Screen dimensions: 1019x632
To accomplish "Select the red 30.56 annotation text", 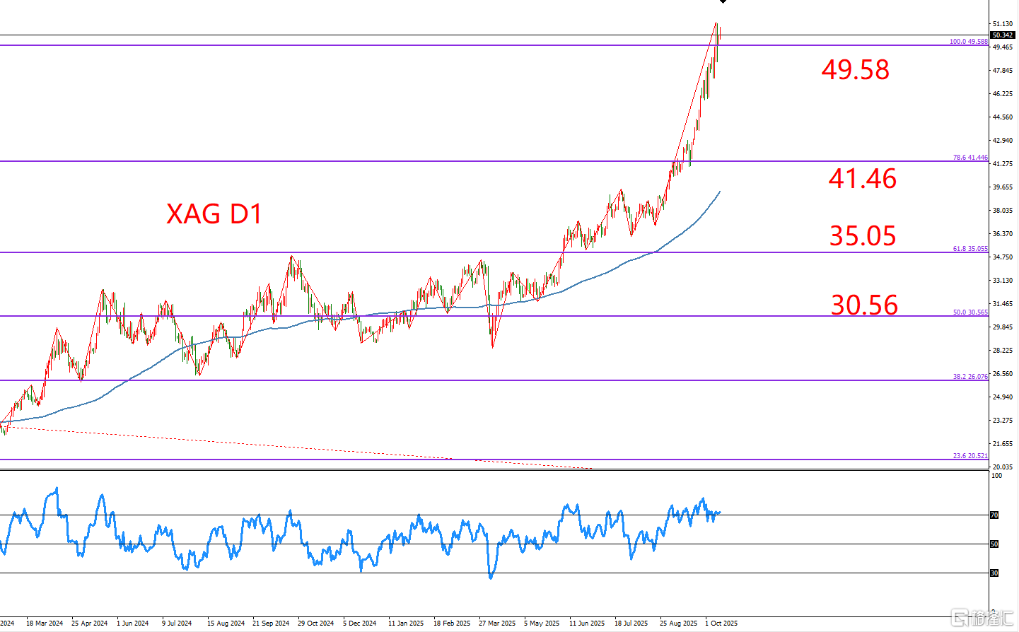I will 863,305.
